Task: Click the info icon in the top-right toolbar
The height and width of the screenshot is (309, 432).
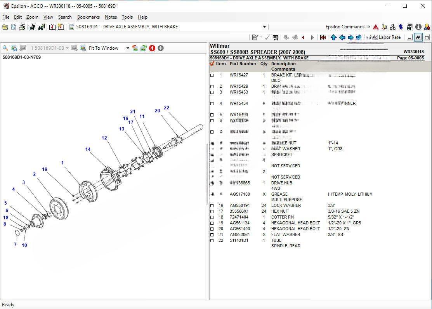Action: click(418, 27)
